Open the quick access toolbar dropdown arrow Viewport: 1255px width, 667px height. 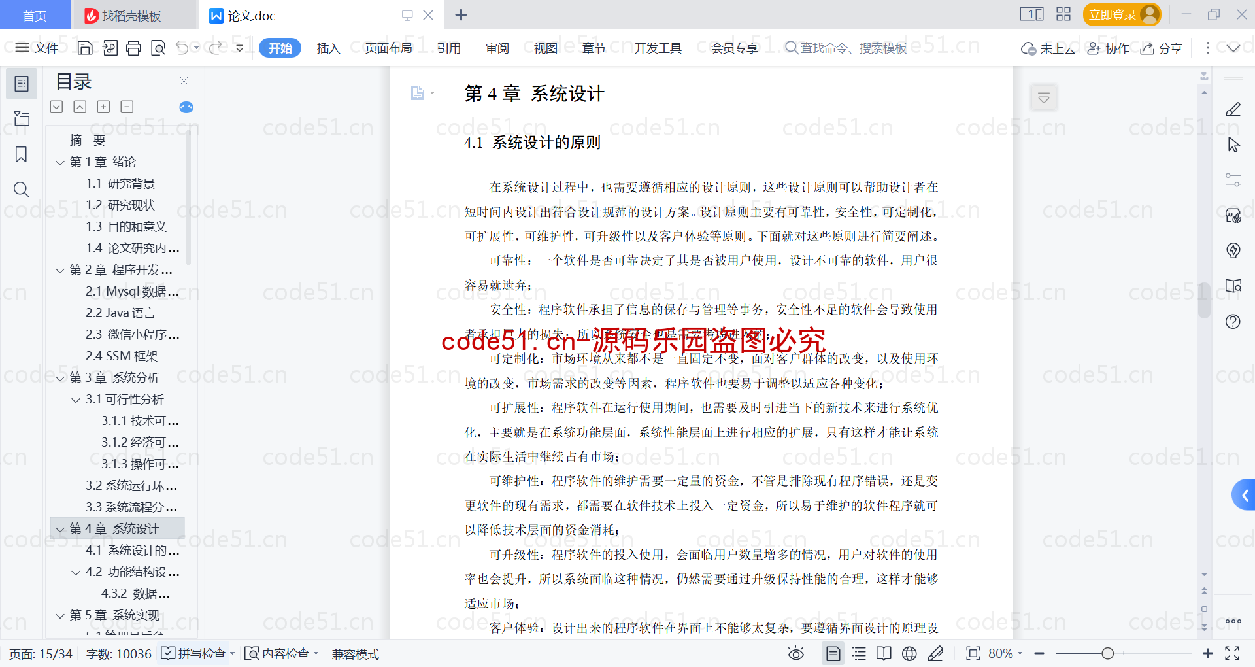click(240, 48)
